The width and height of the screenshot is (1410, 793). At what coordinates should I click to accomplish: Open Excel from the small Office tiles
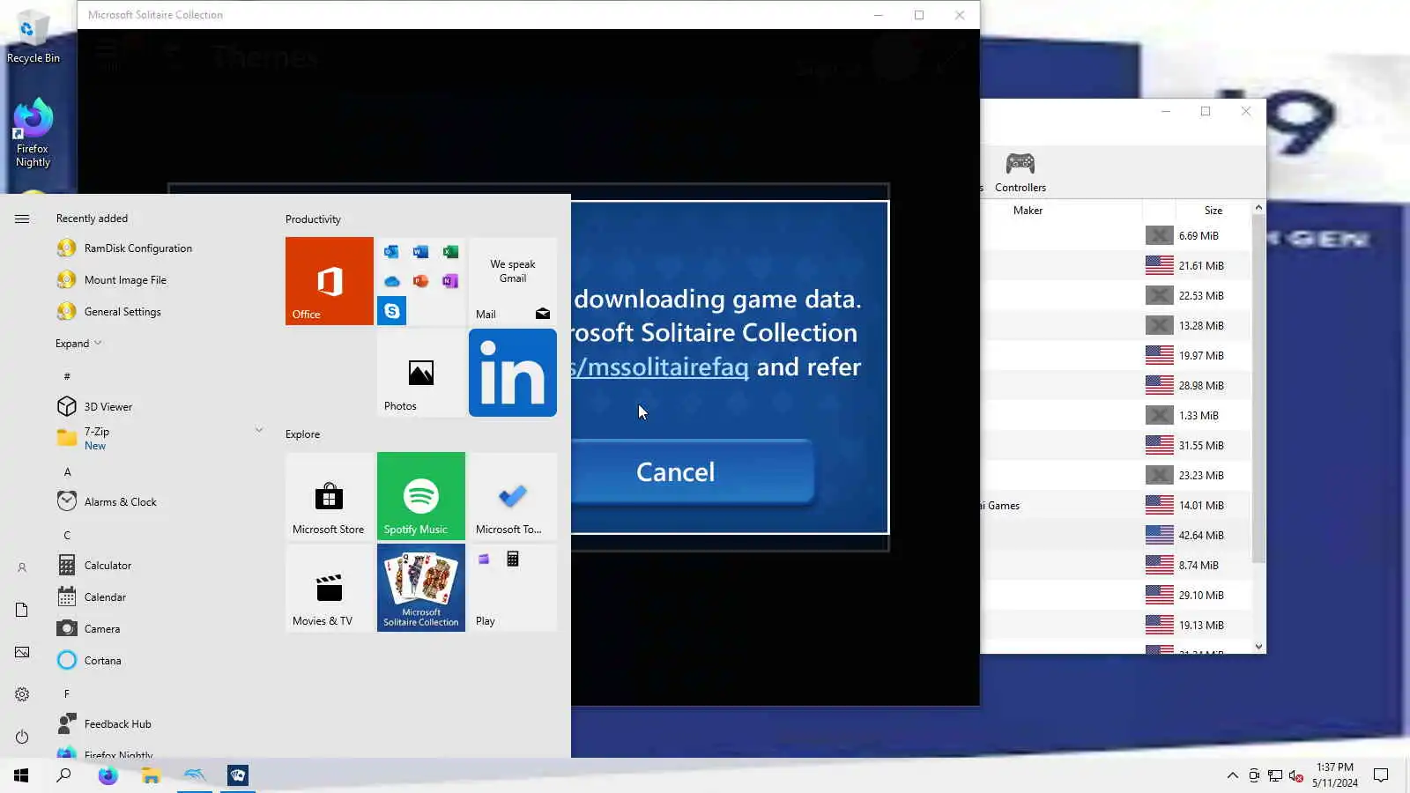point(450,252)
